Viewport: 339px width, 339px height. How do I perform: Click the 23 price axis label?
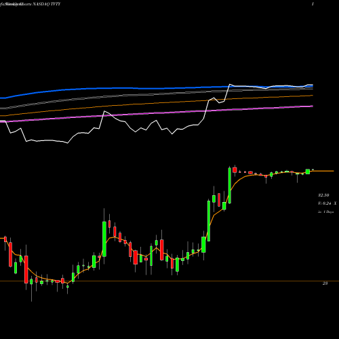[325, 283]
